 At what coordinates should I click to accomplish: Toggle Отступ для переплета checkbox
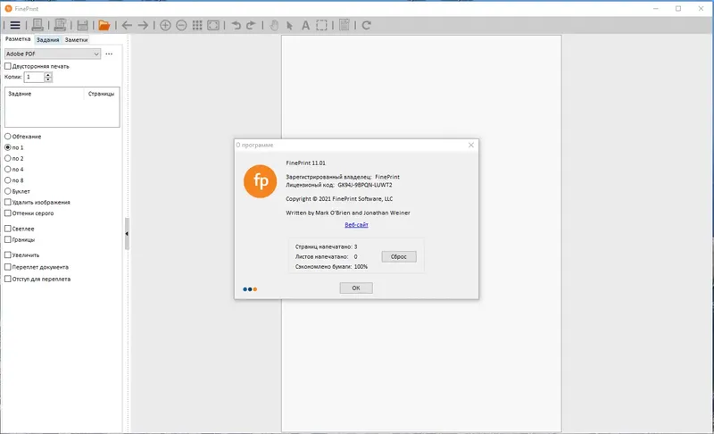coord(8,279)
